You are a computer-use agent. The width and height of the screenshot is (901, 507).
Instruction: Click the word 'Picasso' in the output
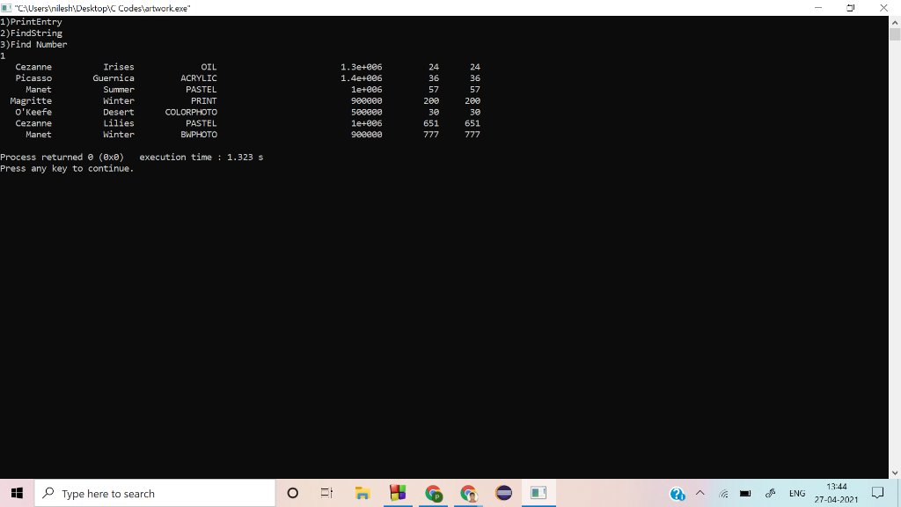[x=33, y=78]
